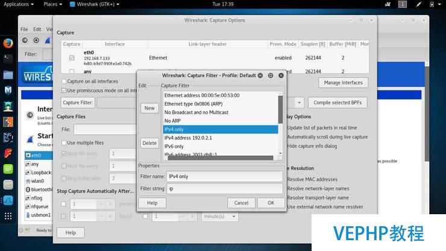Click the blue shark fin start capture icon
This screenshot has width=446, height=251.
click(48, 40)
